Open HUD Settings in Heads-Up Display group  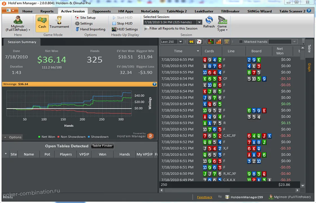[125, 29]
